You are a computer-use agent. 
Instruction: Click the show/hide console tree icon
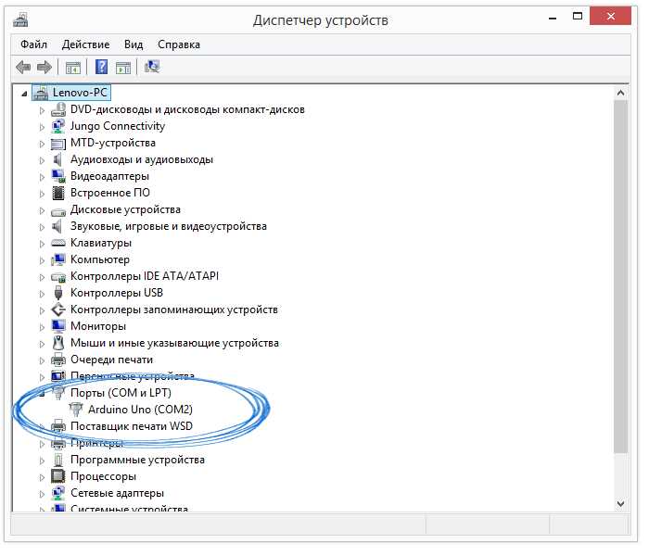tap(73, 67)
